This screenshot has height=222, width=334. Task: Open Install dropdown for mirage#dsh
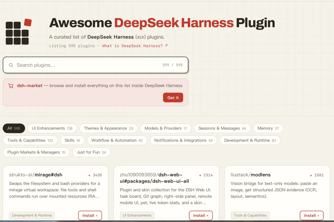[90, 216]
